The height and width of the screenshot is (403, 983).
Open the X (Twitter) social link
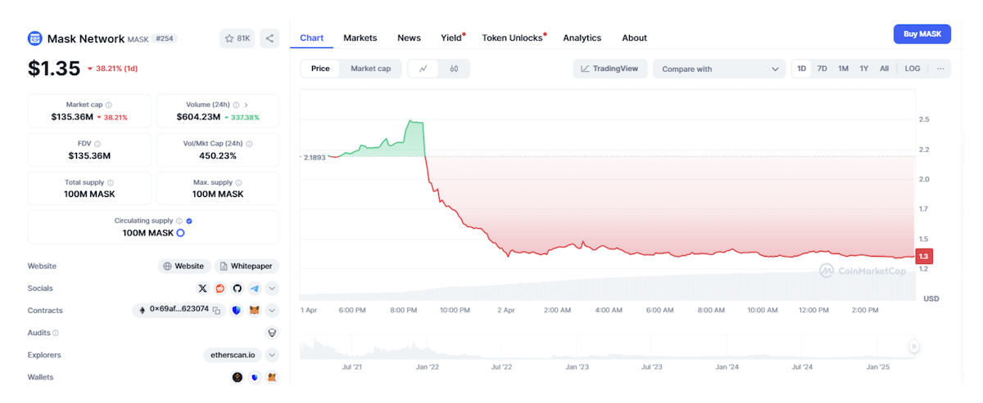pos(203,289)
